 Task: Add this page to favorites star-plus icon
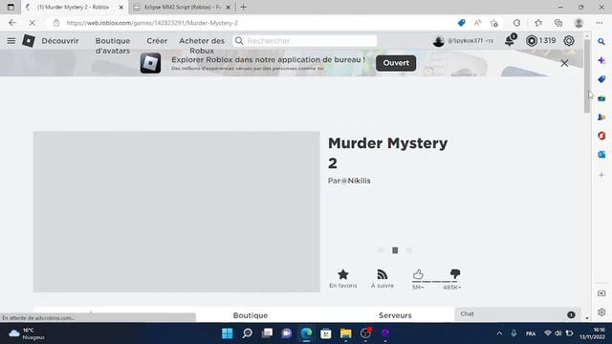pyautogui.click(x=493, y=23)
